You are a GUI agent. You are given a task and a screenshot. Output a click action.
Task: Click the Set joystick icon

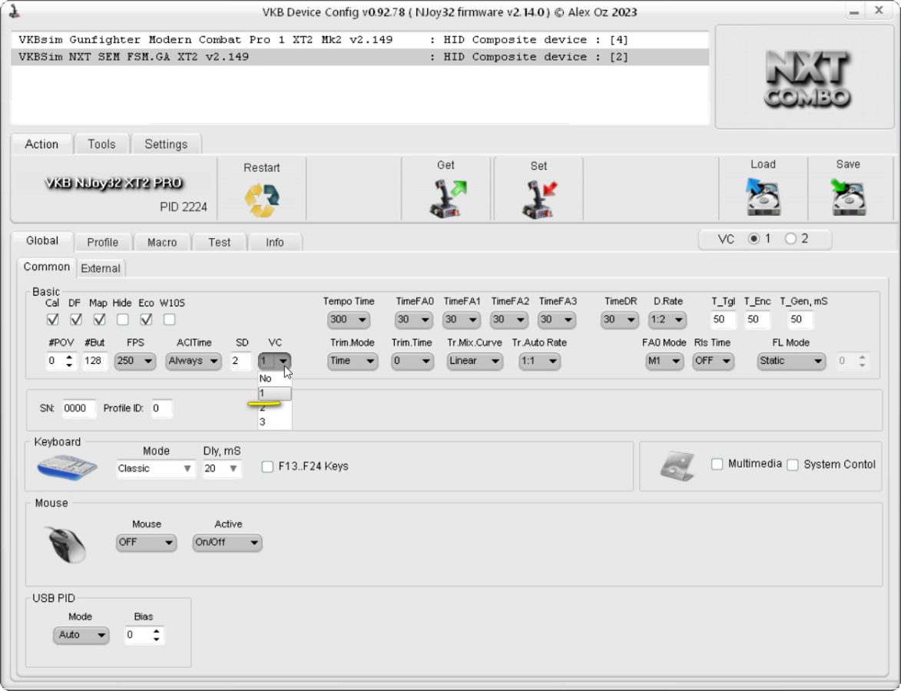538,199
